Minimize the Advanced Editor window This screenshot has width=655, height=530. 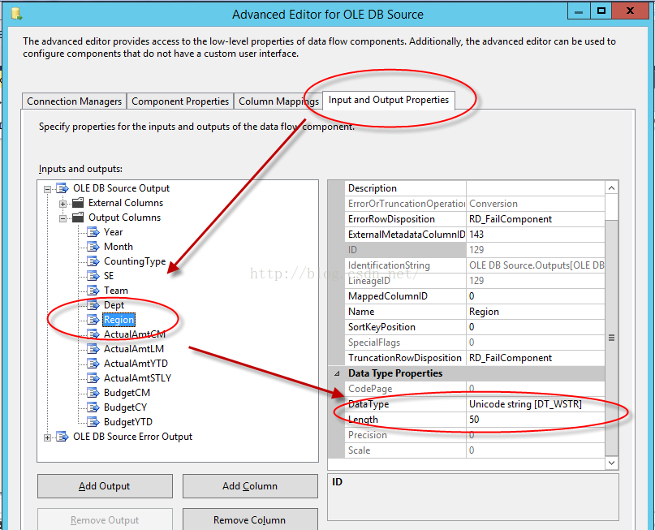(x=579, y=11)
